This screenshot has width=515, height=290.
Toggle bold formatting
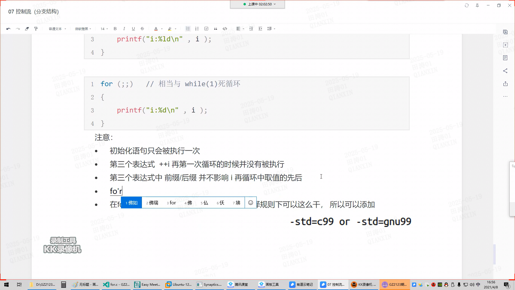(x=115, y=29)
